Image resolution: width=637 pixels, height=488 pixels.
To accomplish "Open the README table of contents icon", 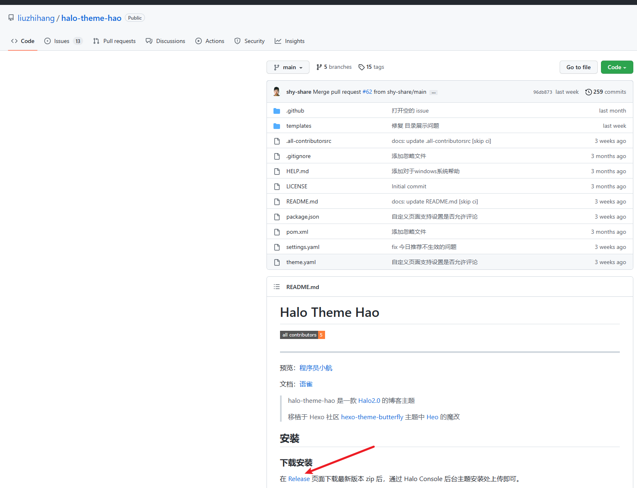I will tap(277, 287).
